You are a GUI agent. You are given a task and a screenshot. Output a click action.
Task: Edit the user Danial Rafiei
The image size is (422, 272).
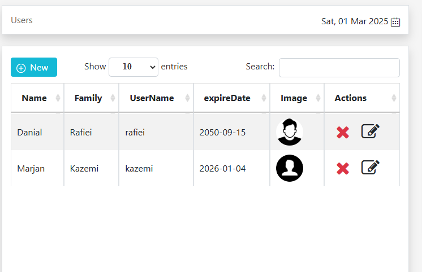click(370, 131)
